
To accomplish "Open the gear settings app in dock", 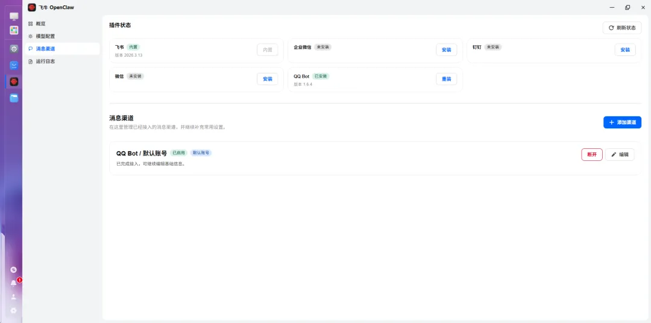I will coord(14,49).
